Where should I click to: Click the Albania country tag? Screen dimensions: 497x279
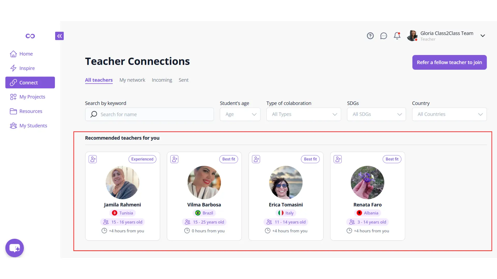point(368,213)
